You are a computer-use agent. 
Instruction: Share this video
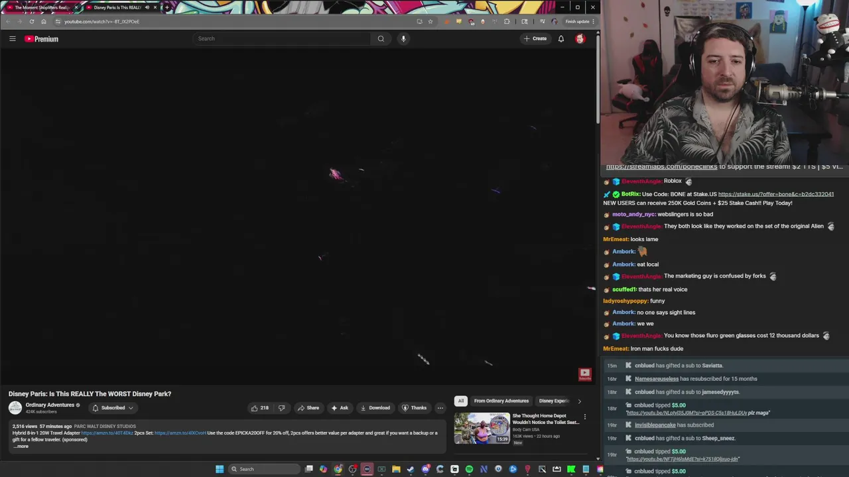click(x=308, y=408)
